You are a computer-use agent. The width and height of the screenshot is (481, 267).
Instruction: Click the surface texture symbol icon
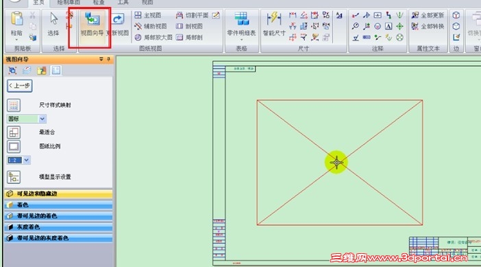click(x=355, y=38)
